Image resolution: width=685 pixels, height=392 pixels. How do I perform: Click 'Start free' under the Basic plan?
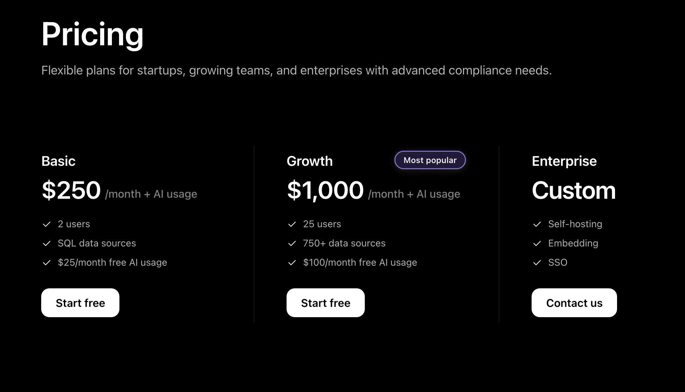tap(80, 303)
